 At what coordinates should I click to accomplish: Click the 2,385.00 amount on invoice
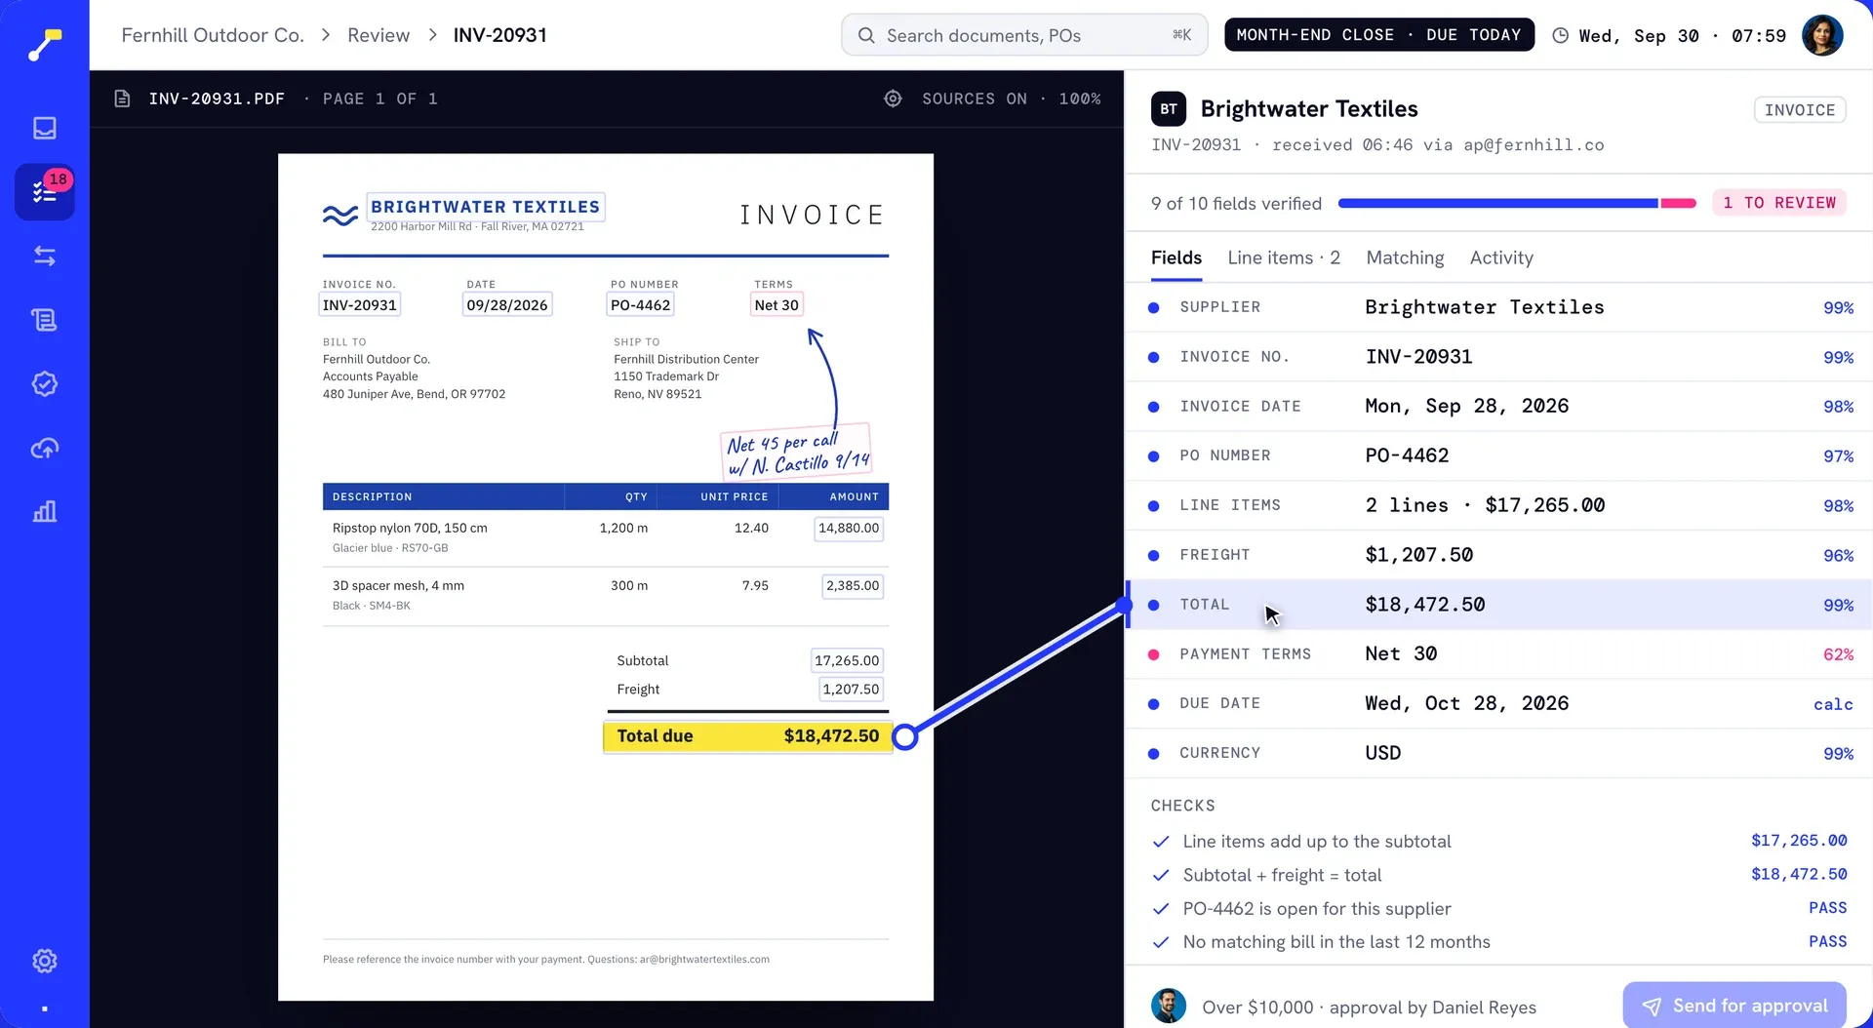pos(853,586)
